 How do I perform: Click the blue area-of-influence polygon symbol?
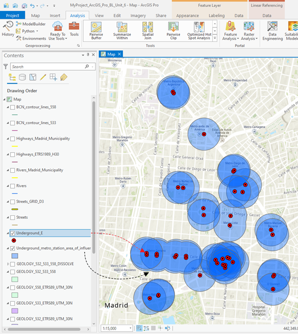pos(15,256)
